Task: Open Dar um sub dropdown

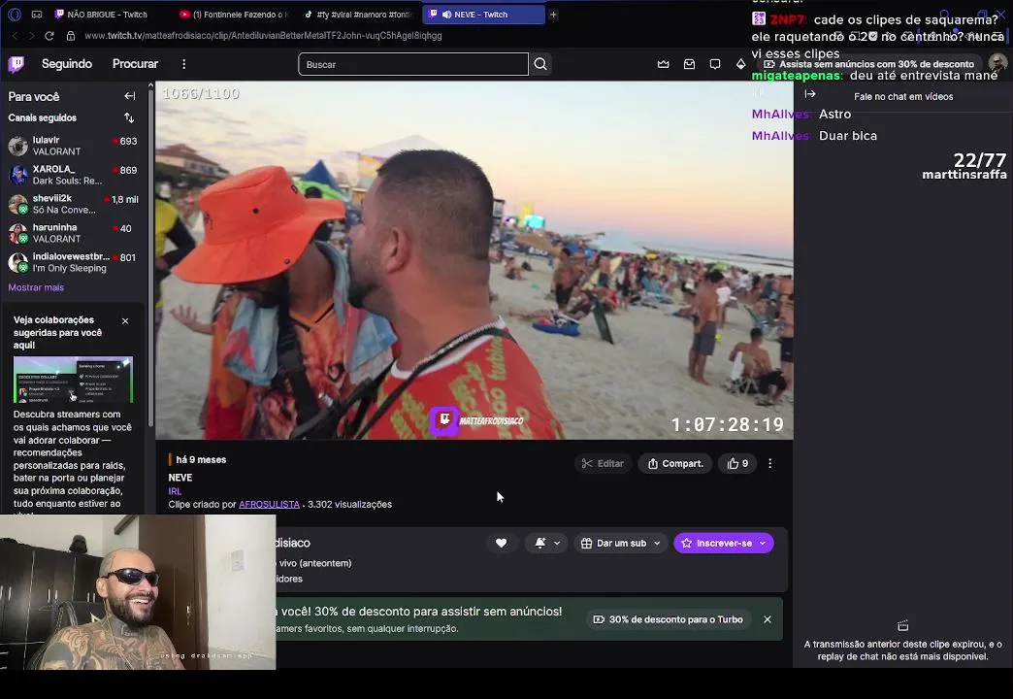Action: 620,543
